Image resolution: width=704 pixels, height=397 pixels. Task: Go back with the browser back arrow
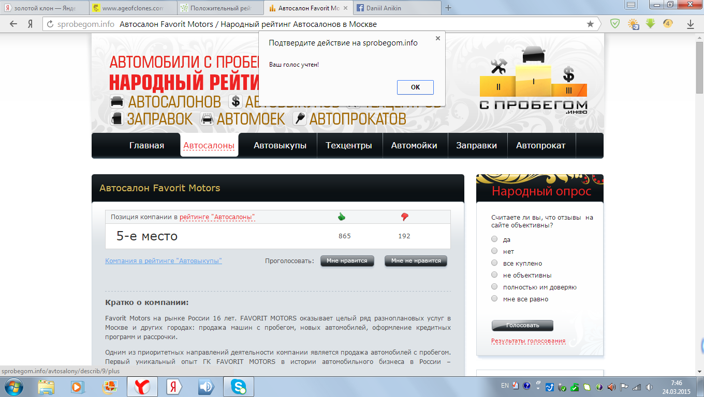click(x=14, y=24)
